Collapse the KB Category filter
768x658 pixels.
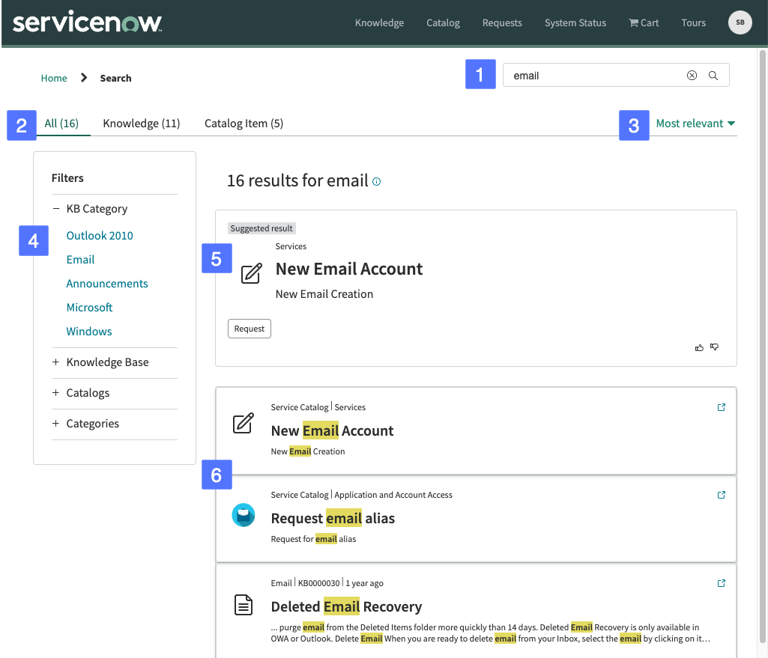tap(56, 208)
